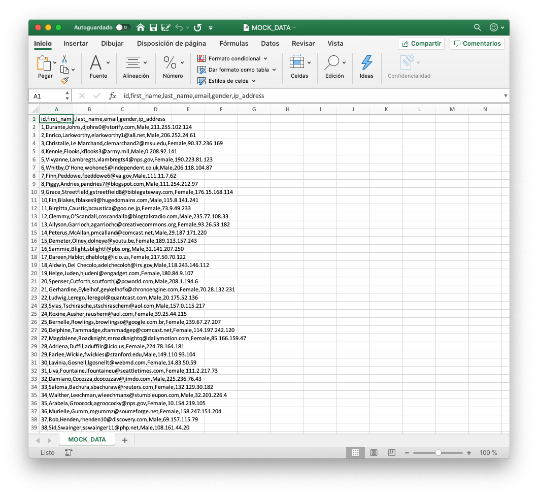
Task: Select the Pegar (Paste) icon
Action: tap(45, 63)
